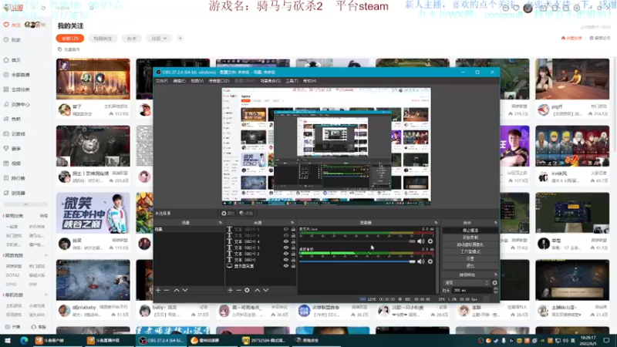This screenshot has height=347, width=617.
Task: Toggle visibility of text (GDI+) 3 source
Action: pyautogui.click(x=286, y=248)
